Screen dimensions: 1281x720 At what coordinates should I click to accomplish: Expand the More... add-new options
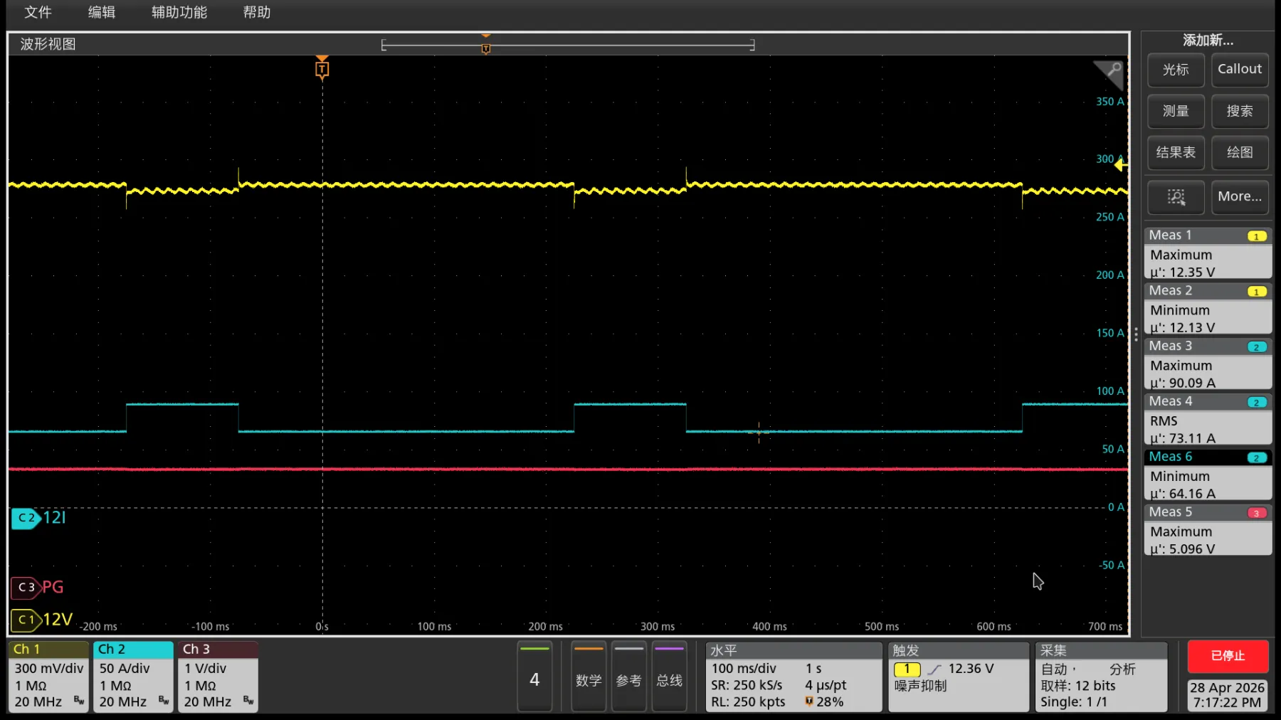[1239, 197]
